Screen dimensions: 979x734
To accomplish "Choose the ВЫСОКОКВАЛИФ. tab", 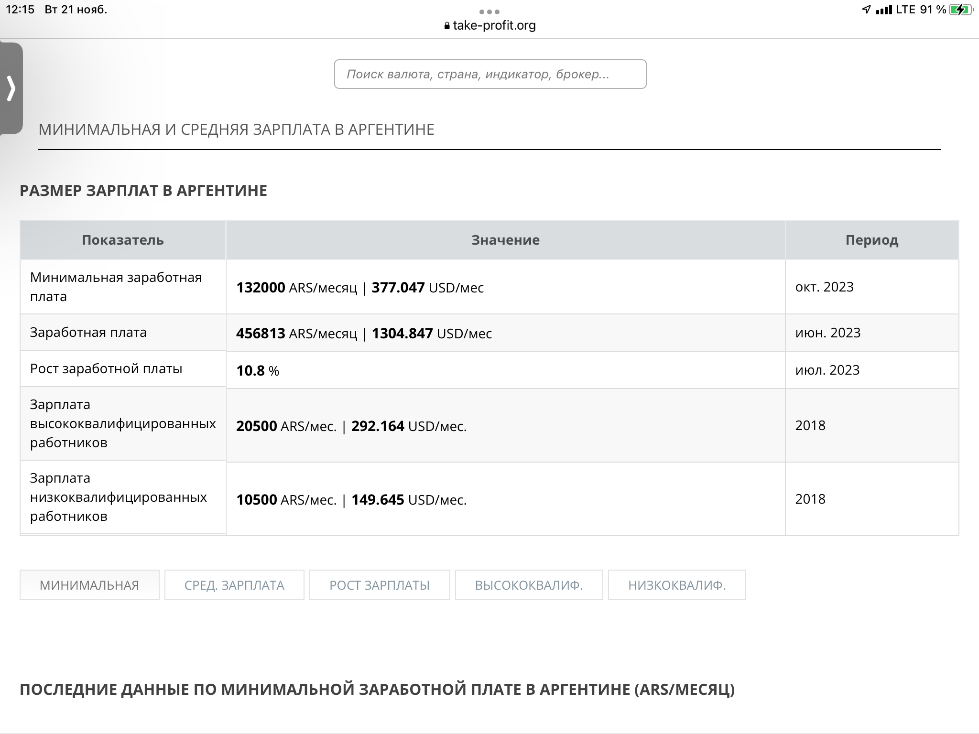I will coord(529,585).
